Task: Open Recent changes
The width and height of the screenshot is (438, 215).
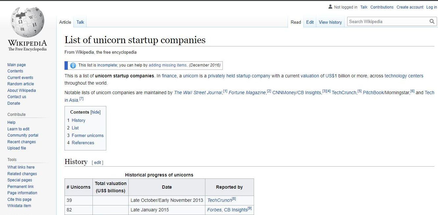Action: (22, 142)
